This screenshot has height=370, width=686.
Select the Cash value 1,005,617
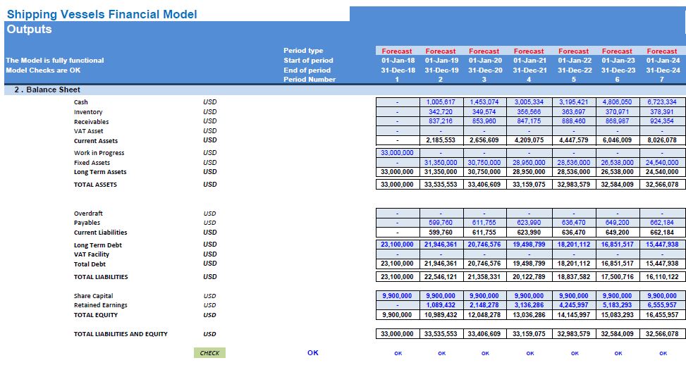tap(441, 102)
